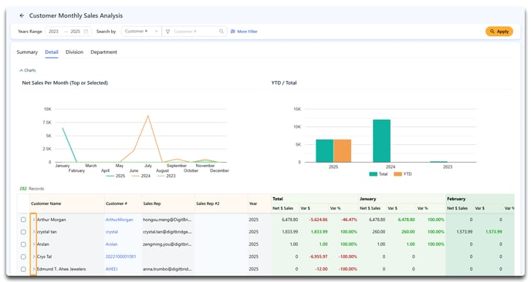Collapse the Charts section
The height and width of the screenshot is (282, 531).
[28, 70]
